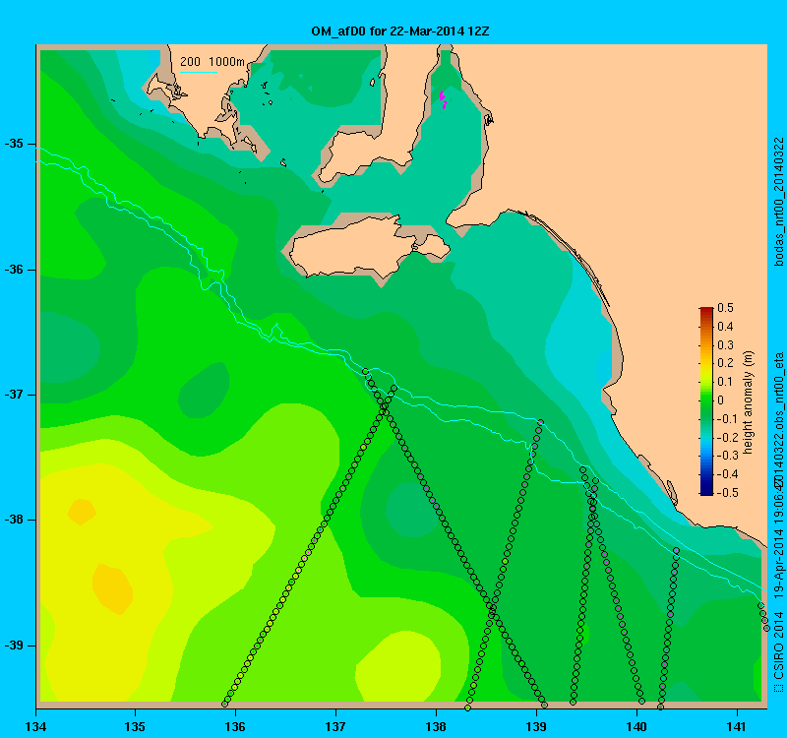Click the latitude label "-35"
Image resolution: width=787 pixels, height=738 pixels.
point(14,144)
